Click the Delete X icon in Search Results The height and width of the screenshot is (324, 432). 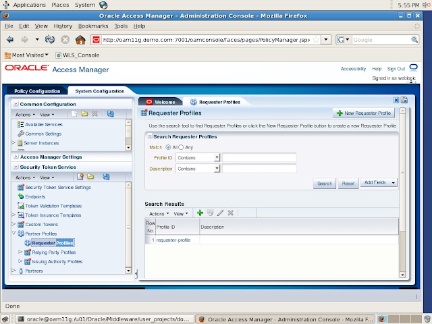coord(231,213)
